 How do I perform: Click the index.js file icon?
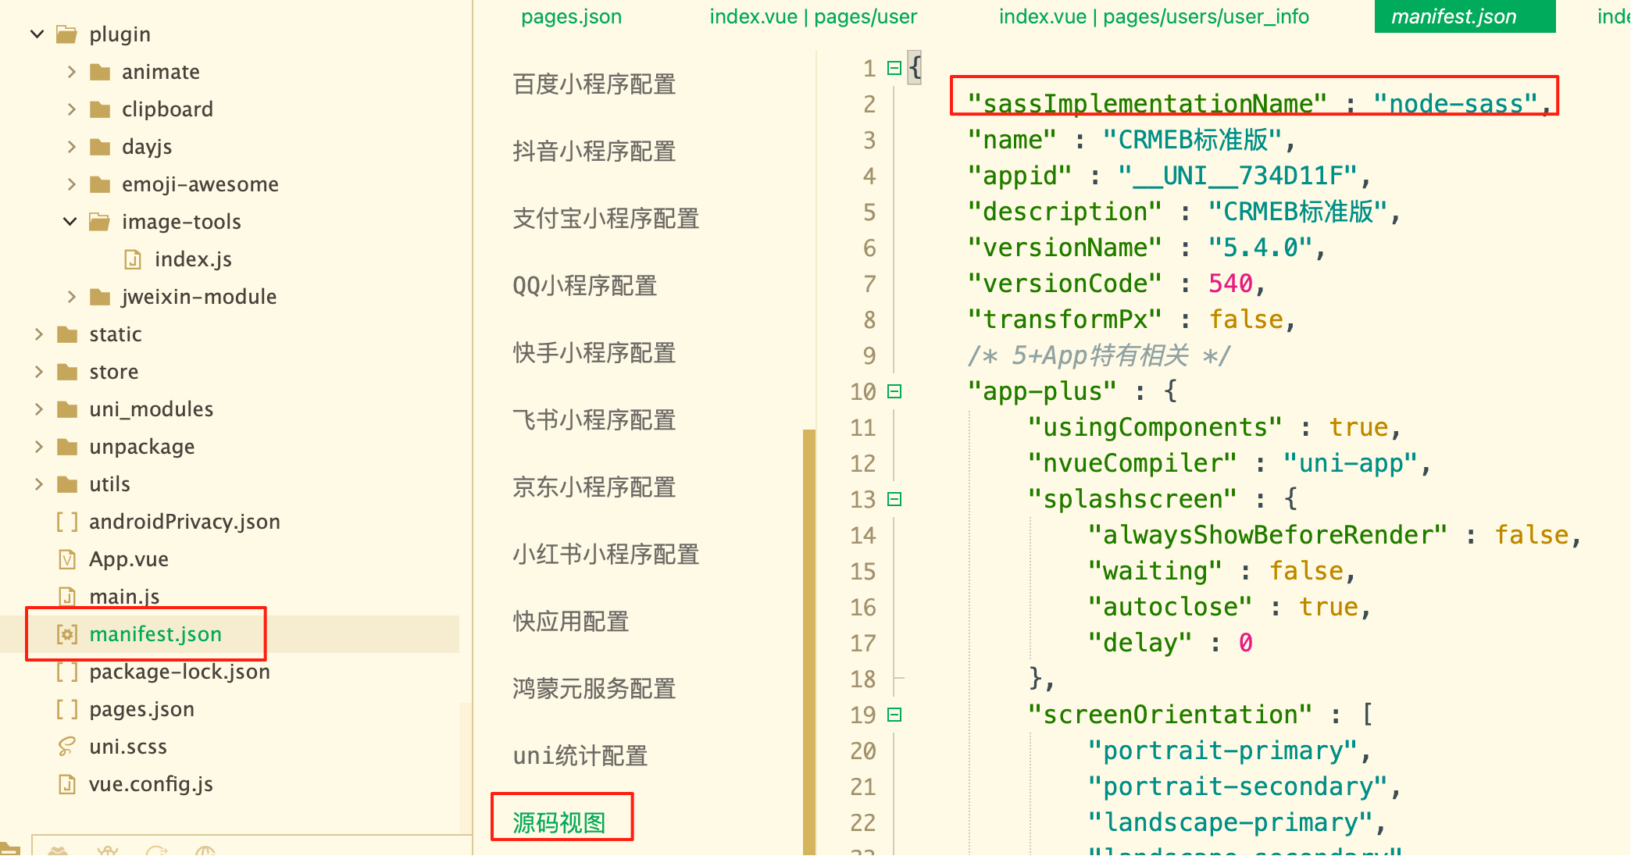(133, 259)
